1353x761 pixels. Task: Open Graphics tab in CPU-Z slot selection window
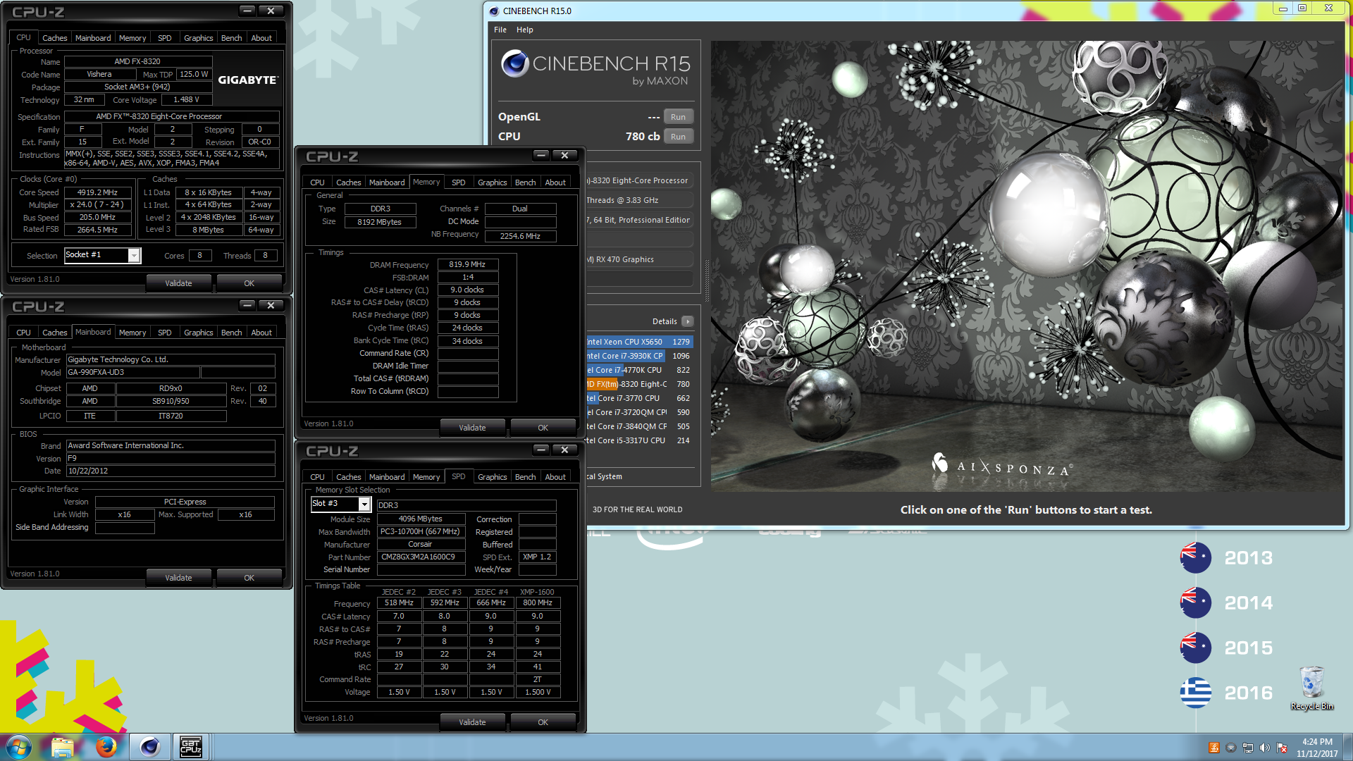(x=492, y=477)
